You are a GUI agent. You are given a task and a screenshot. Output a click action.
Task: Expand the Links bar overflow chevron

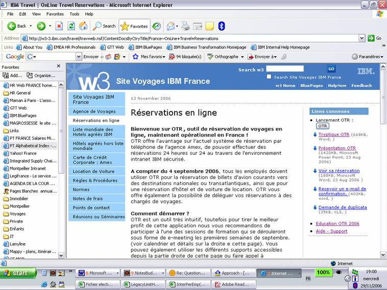[x=384, y=45]
